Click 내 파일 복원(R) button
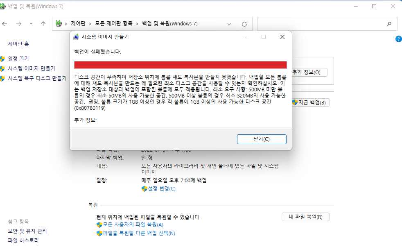Screen dimensions: 402x247 [x=305, y=217]
